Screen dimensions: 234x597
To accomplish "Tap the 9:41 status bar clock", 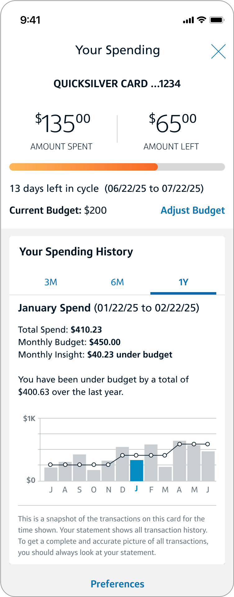I will (30, 20).
